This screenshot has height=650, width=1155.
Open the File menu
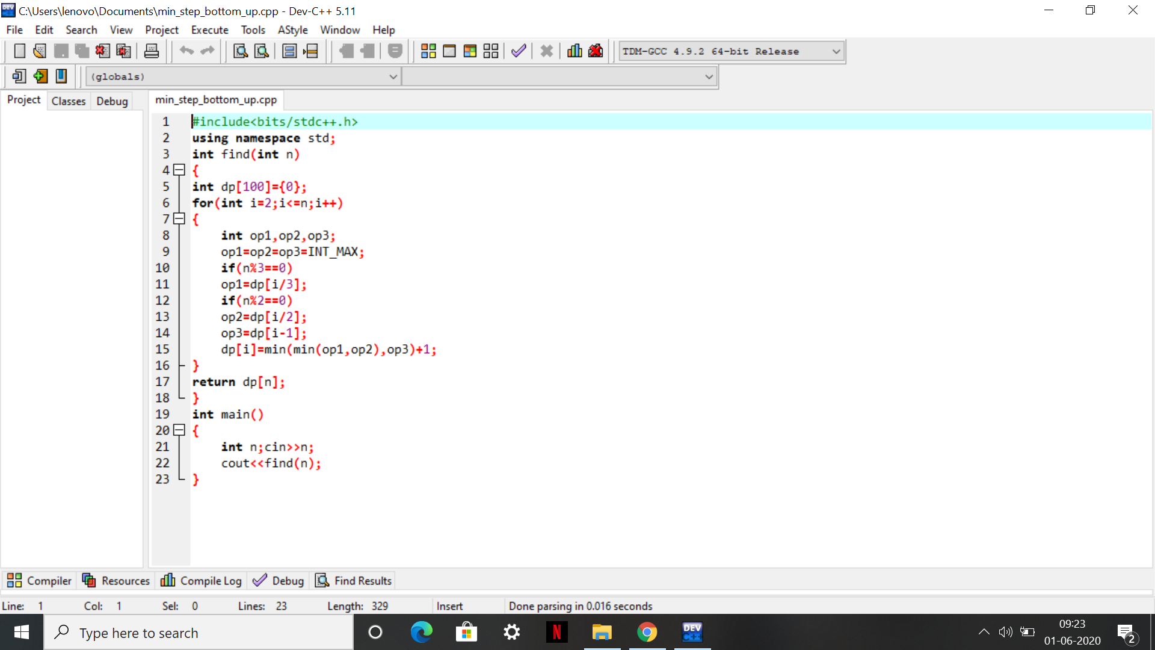click(14, 30)
